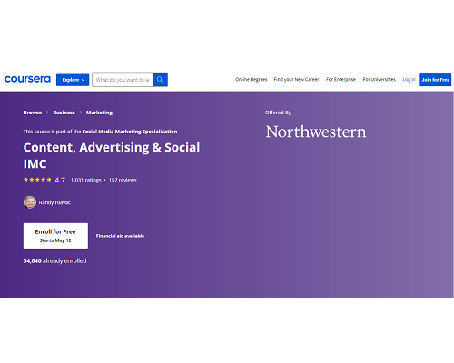Open the 157 reviews link
This screenshot has height=363, width=454.
123,180
